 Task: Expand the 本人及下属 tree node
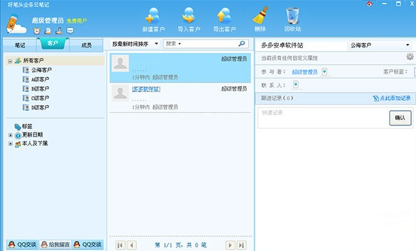pos(10,144)
